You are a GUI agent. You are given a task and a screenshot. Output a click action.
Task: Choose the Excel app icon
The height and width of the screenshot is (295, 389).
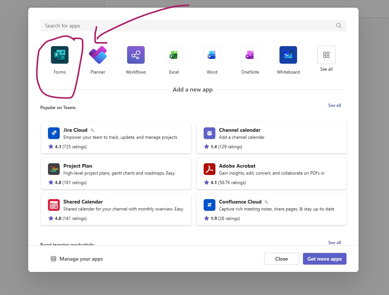tap(174, 55)
